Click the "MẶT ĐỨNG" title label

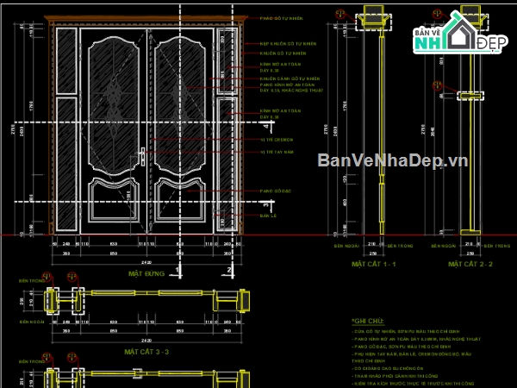click(146, 273)
